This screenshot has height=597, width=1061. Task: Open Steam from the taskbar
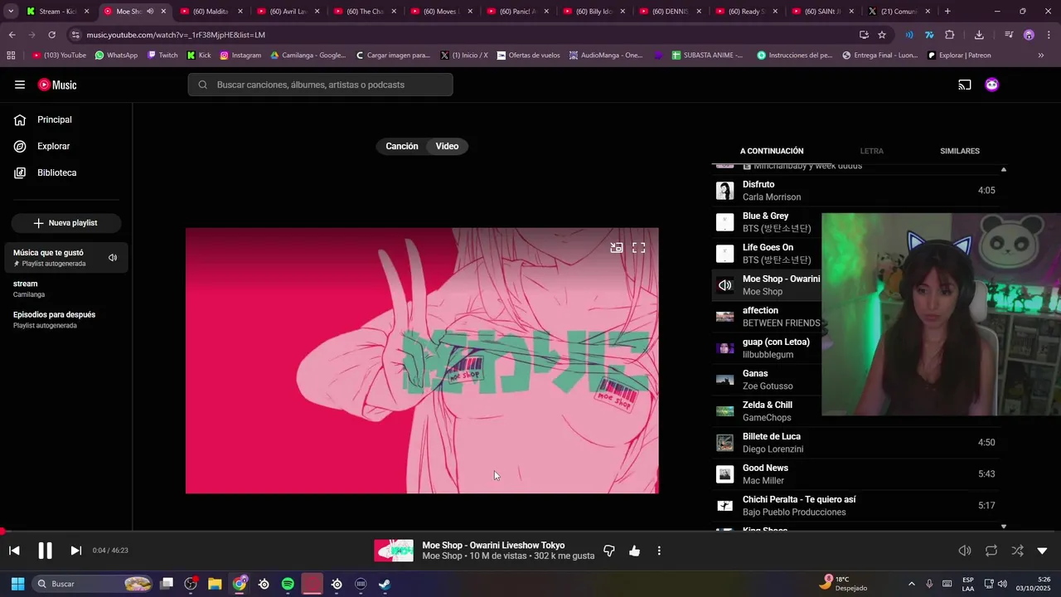385,584
